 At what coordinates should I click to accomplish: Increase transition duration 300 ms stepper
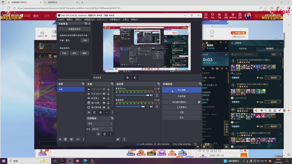111,128
